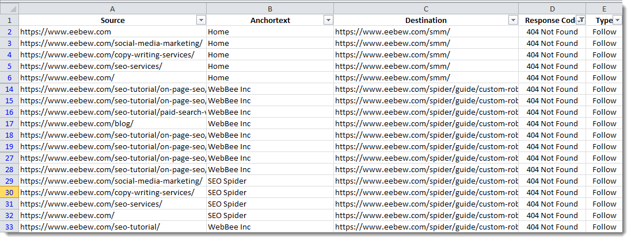The width and height of the screenshot is (631, 241).
Task: Select the Home anchortext cell in row 2
Action: 270,32
